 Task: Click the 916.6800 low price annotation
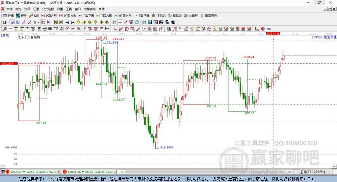167,148
